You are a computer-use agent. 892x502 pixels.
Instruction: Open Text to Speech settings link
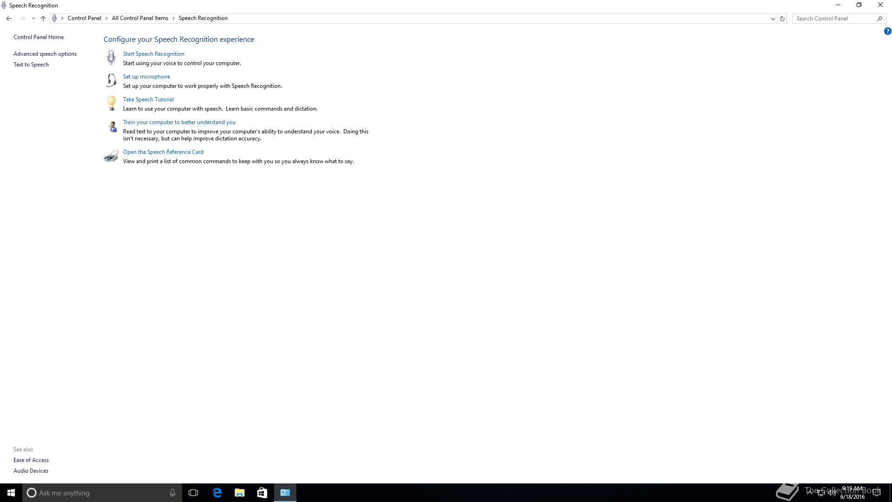[x=31, y=65]
